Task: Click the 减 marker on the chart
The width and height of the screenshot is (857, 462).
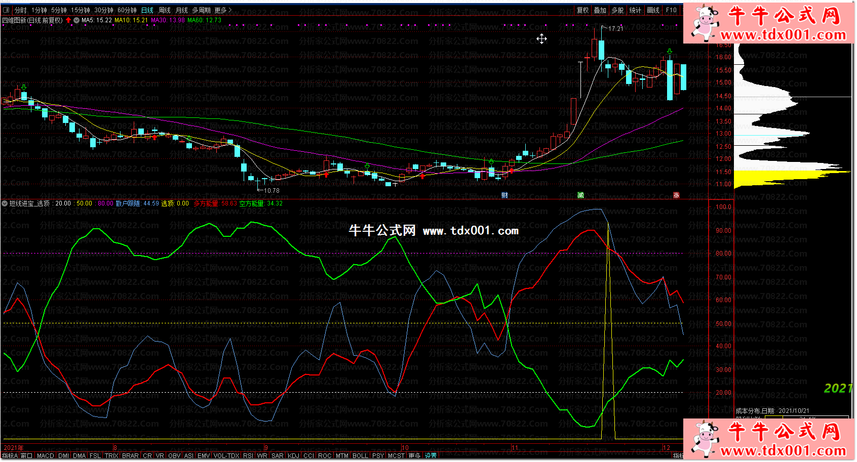Action: [580, 195]
